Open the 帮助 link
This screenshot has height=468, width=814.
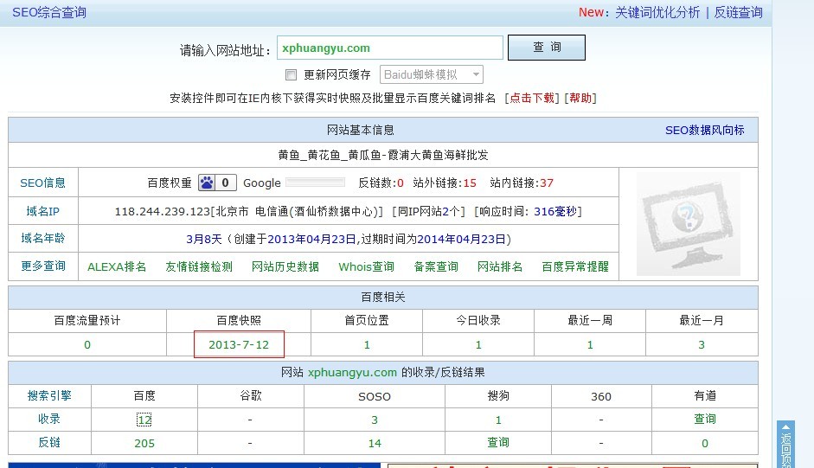580,98
